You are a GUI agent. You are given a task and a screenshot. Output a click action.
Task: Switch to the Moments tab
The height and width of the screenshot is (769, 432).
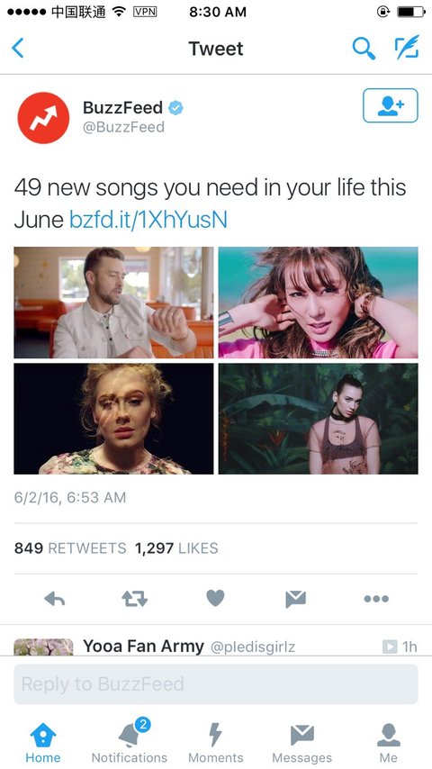[x=216, y=740]
